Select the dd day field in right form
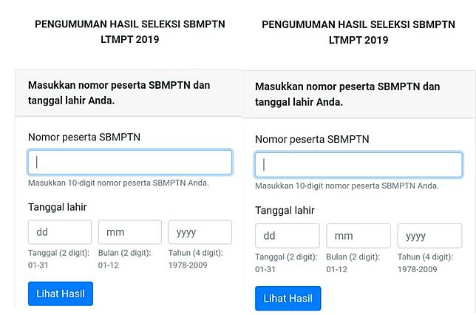This screenshot has height=315, width=476. click(287, 236)
